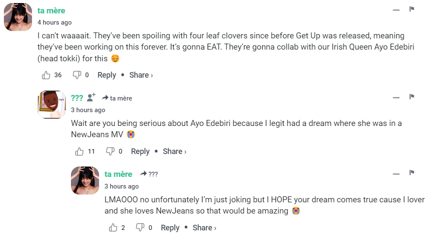Upvote ta mère's top comment with 36 likes
This screenshot has height=236, width=430.
coord(46,75)
